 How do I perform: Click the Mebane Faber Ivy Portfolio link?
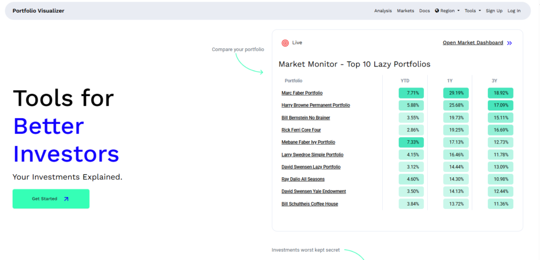pos(308,142)
